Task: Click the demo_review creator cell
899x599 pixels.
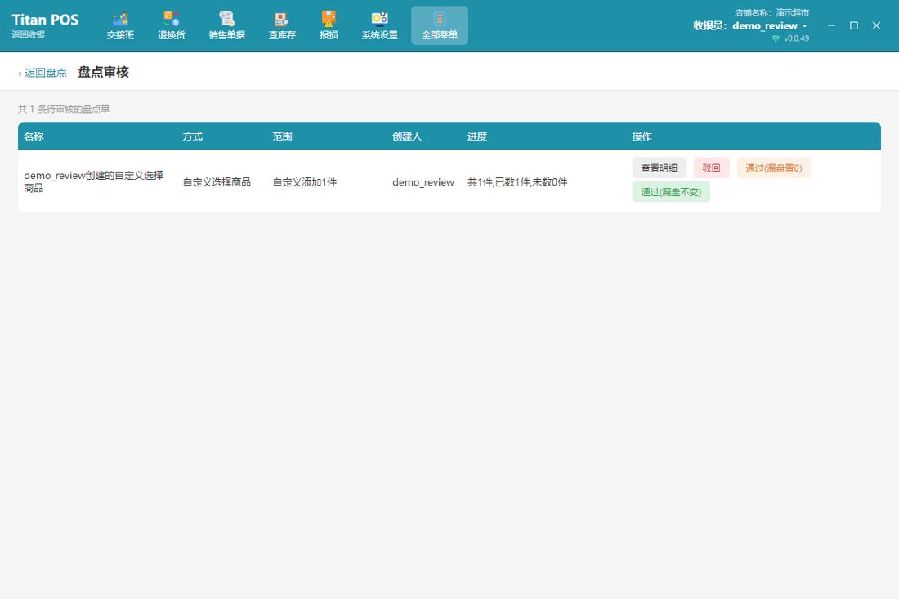Action: (x=423, y=182)
